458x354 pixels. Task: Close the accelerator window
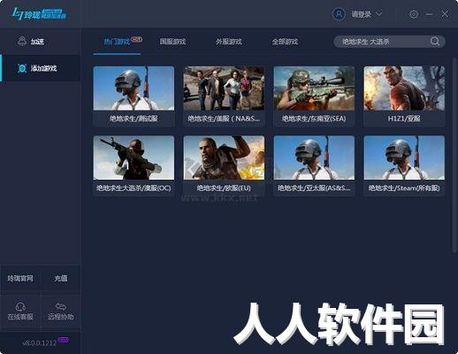click(x=445, y=14)
